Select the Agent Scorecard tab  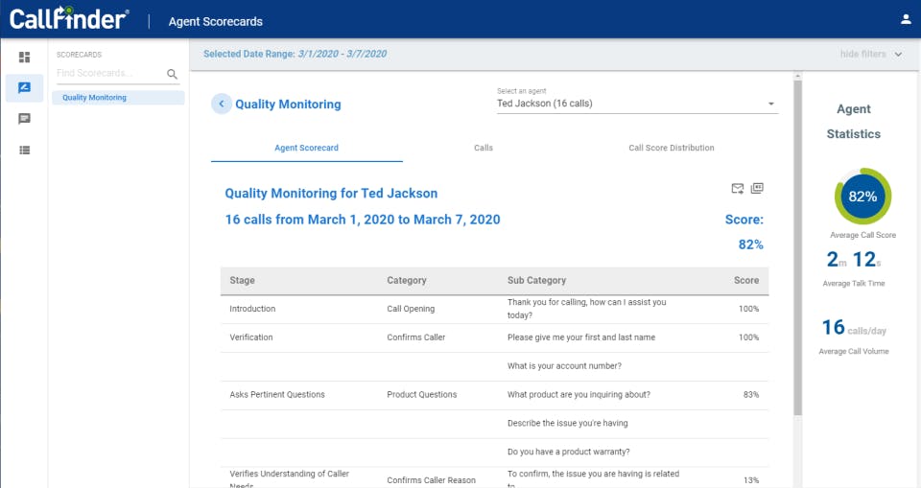coord(306,148)
